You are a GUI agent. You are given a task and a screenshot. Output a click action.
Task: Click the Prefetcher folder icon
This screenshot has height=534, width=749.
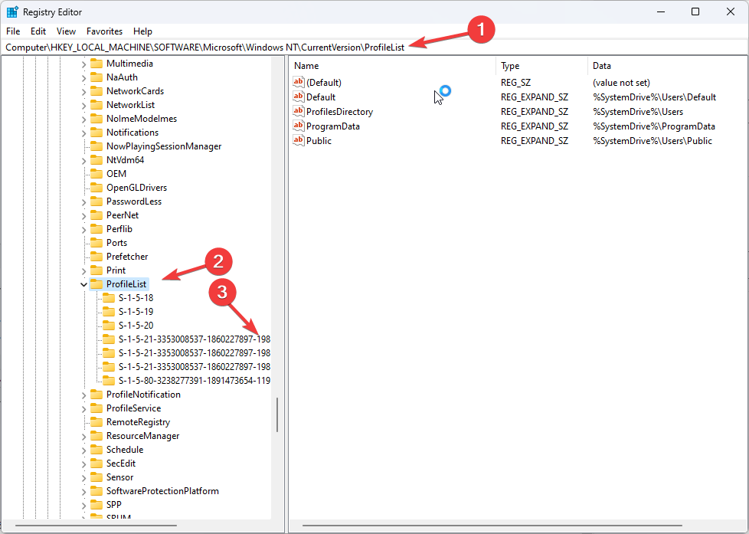pos(96,257)
